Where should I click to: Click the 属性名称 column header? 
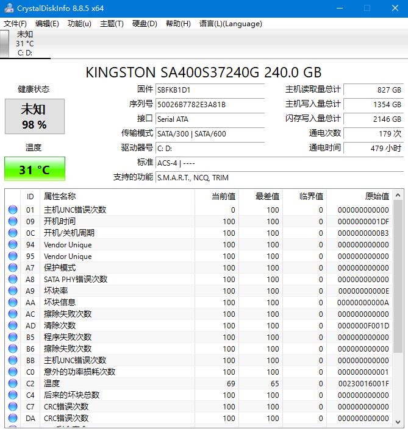pos(118,196)
